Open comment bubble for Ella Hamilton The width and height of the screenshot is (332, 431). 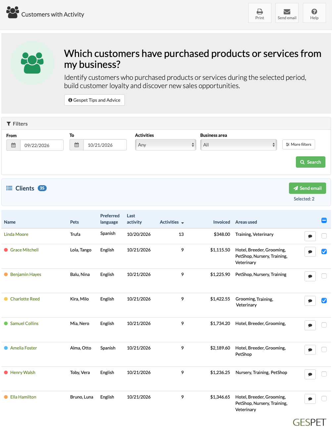pyautogui.click(x=310, y=399)
